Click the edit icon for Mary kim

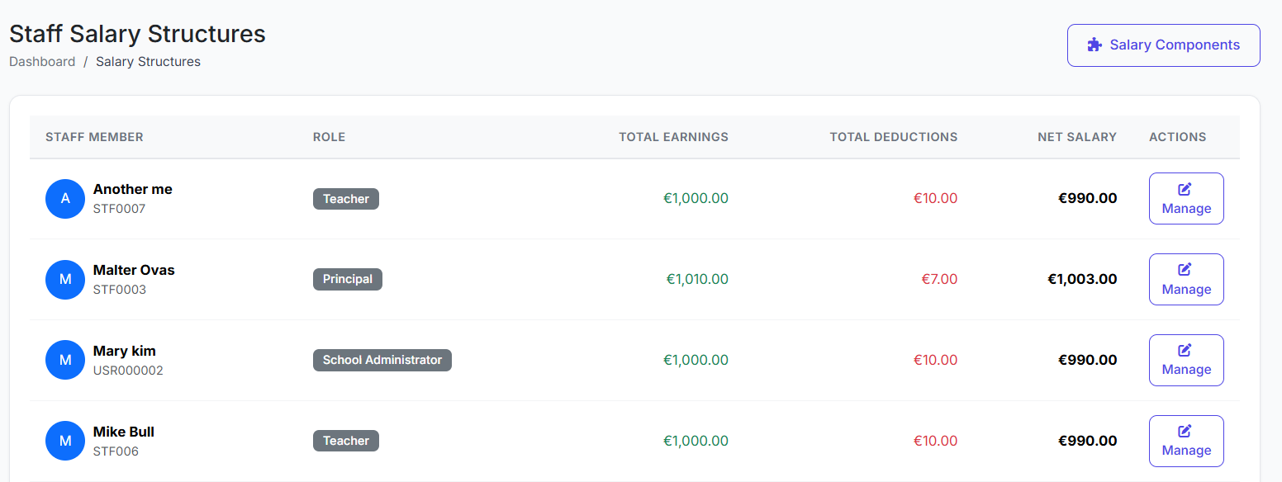click(x=1185, y=350)
